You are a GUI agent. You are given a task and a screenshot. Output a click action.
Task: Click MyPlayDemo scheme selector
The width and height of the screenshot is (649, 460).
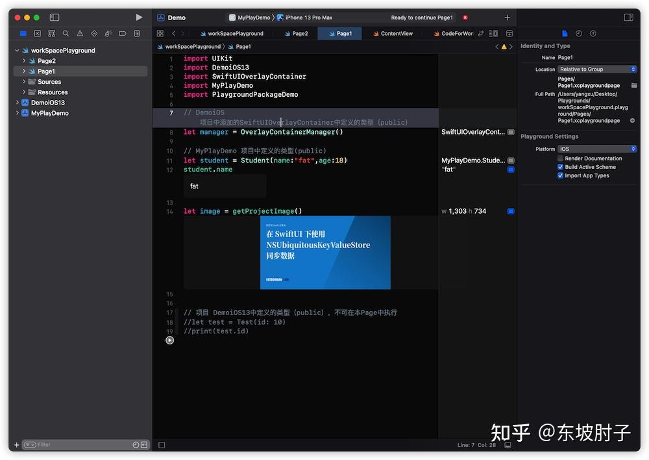point(250,18)
